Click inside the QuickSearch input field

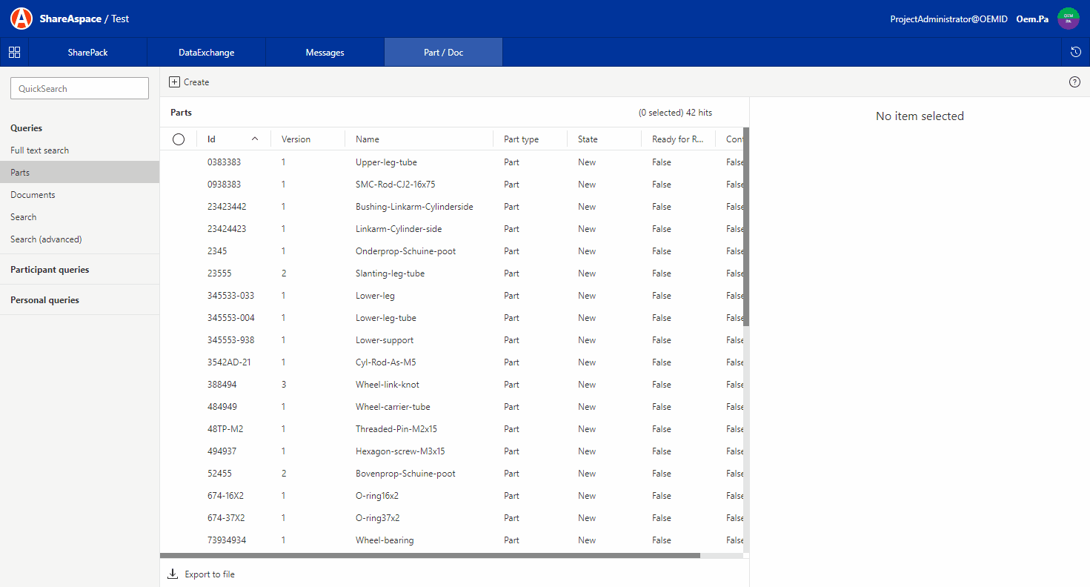pyautogui.click(x=79, y=88)
